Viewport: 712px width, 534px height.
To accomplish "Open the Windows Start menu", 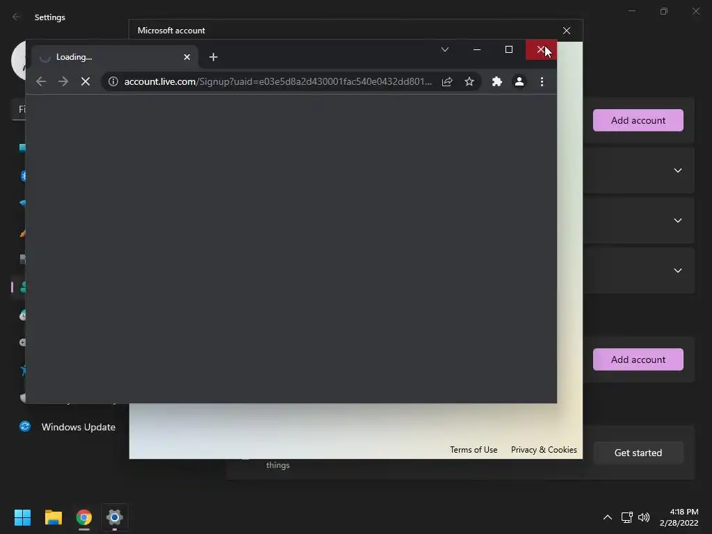I will point(22,517).
